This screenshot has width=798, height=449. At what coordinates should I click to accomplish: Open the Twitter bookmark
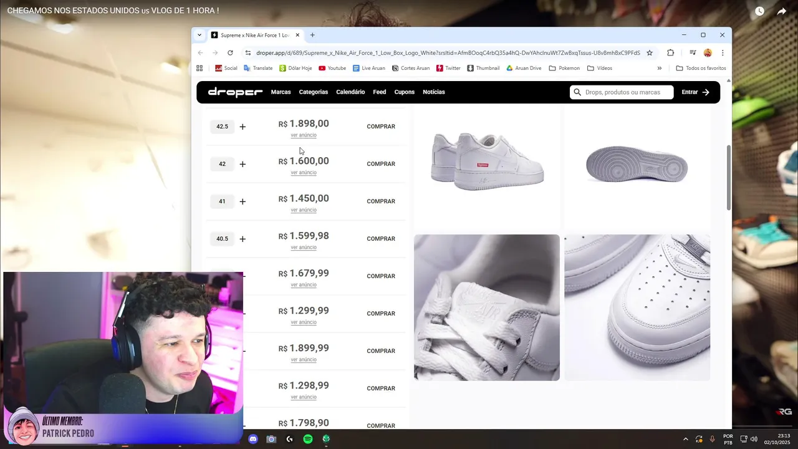(x=448, y=68)
